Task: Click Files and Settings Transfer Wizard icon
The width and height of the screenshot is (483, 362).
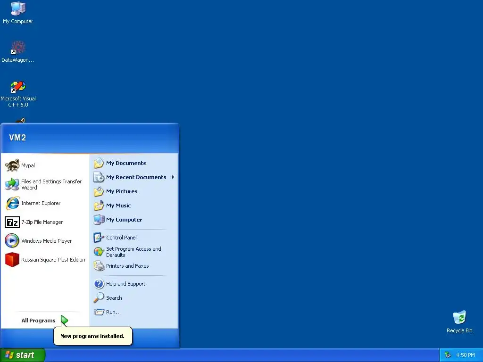Action: [12, 184]
